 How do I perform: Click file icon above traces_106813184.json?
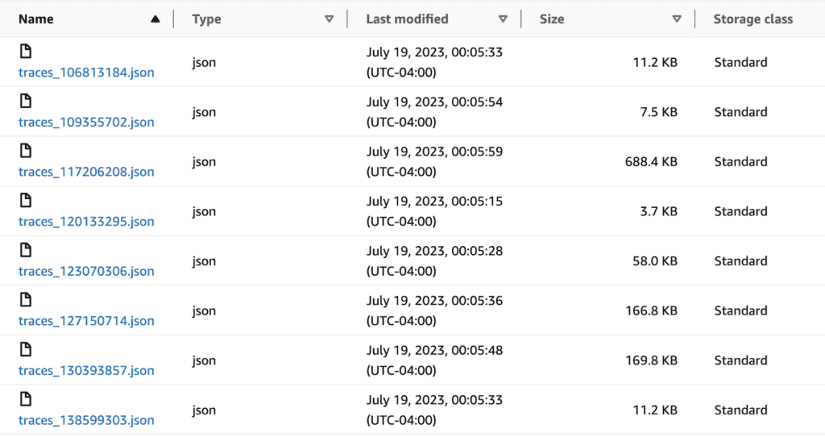point(25,52)
